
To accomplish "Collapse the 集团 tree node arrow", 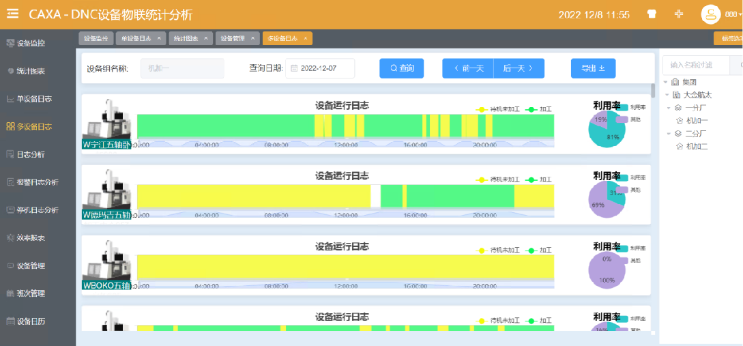I will (x=666, y=82).
